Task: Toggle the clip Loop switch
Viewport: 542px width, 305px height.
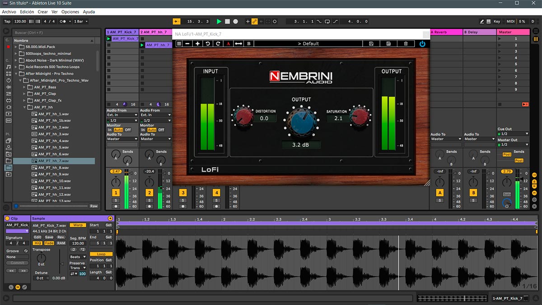Action: (101, 254)
